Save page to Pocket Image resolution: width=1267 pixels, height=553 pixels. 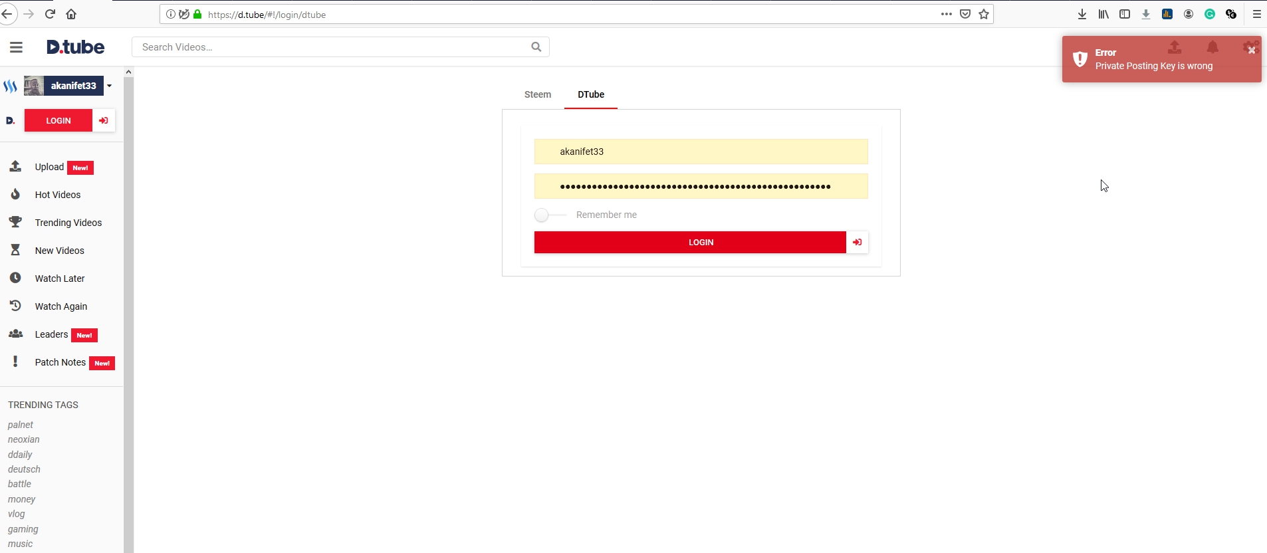[965, 14]
